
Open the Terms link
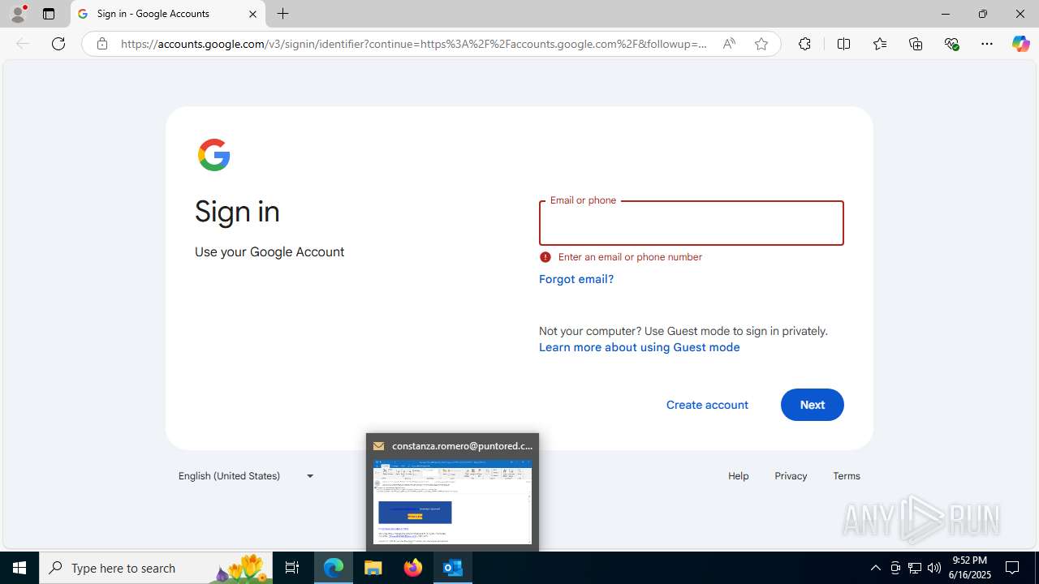847,476
